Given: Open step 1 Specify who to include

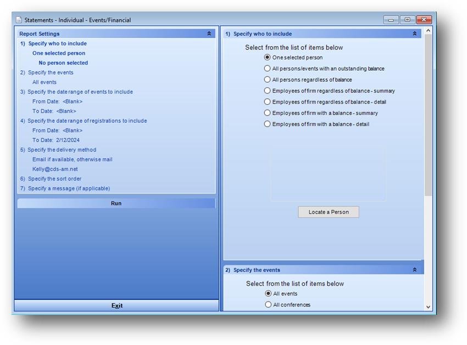Looking at the screenshot, I should (x=54, y=43).
